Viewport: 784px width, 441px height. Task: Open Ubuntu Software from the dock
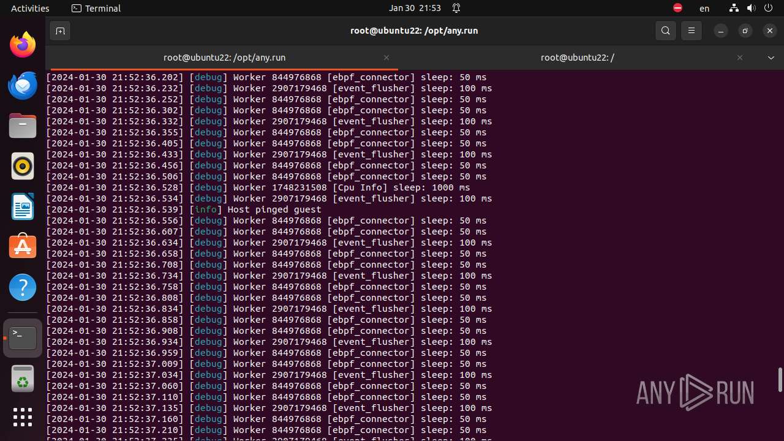23,247
